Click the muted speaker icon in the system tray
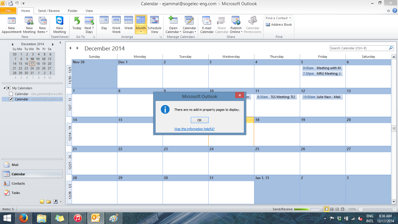 coord(360,218)
